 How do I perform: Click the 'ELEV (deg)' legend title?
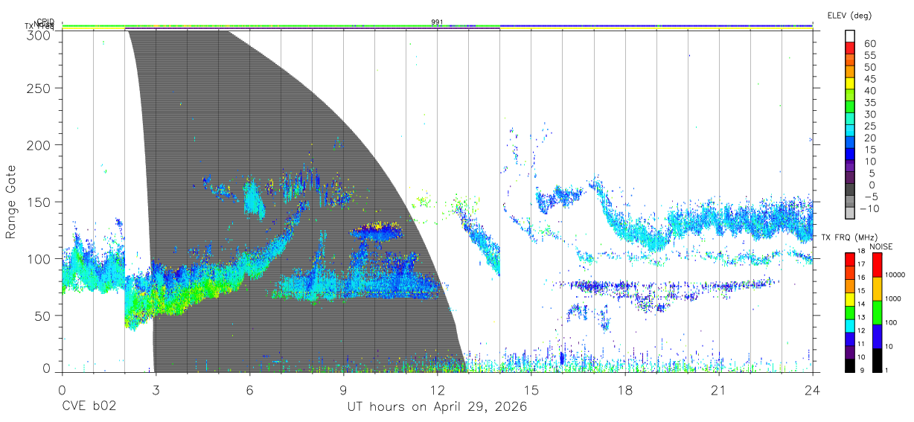point(850,15)
